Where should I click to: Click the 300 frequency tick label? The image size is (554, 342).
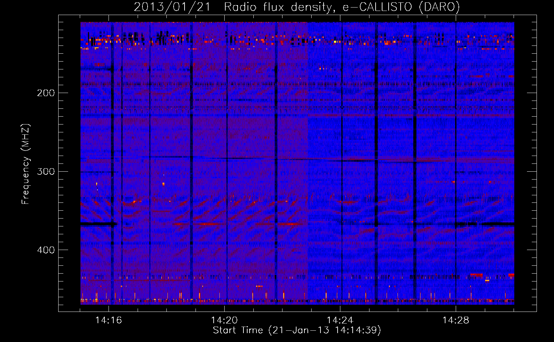click(x=46, y=171)
